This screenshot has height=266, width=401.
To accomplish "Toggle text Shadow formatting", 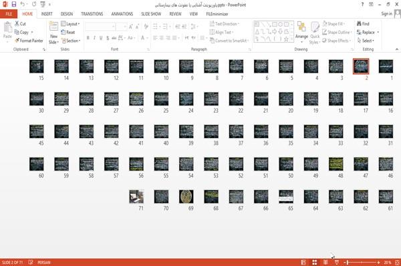I will click(108, 38).
